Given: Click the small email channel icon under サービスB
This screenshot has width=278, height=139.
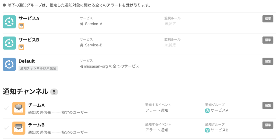Looking at the screenshot, I should (21, 47).
